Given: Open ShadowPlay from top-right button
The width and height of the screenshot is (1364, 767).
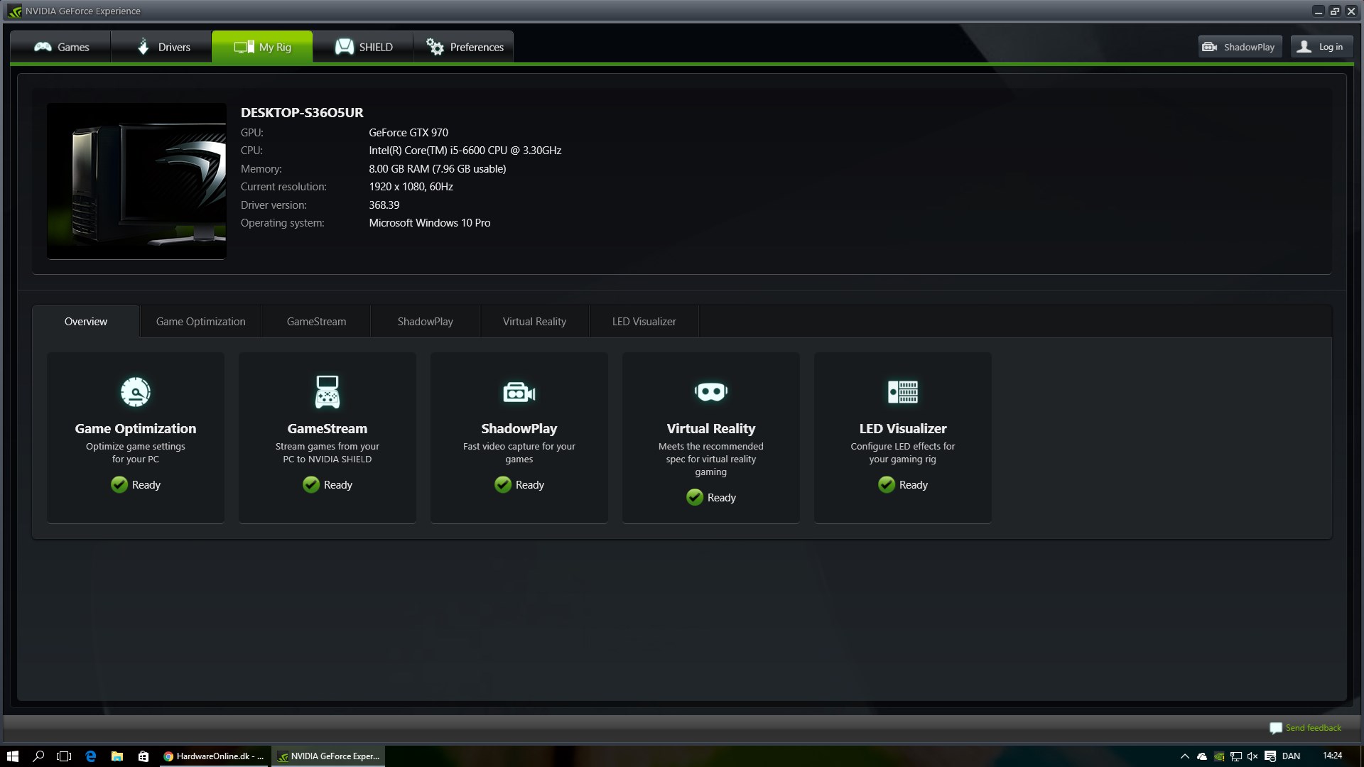Looking at the screenshot, I should click(1240, 47).
